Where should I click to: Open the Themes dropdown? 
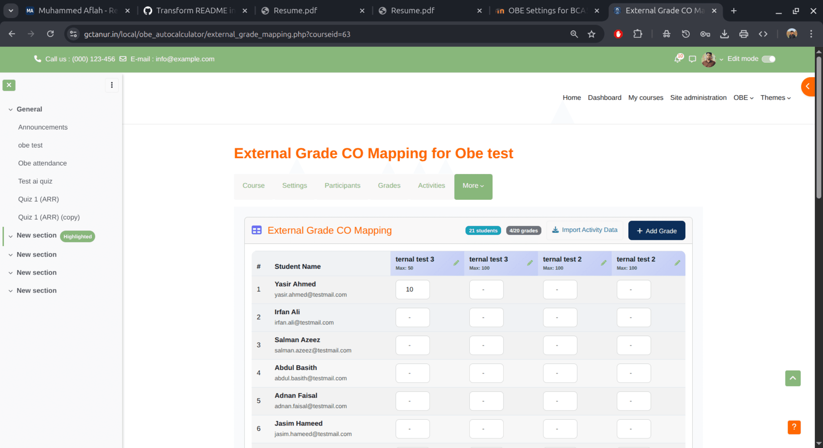click(x=775, y=98)
